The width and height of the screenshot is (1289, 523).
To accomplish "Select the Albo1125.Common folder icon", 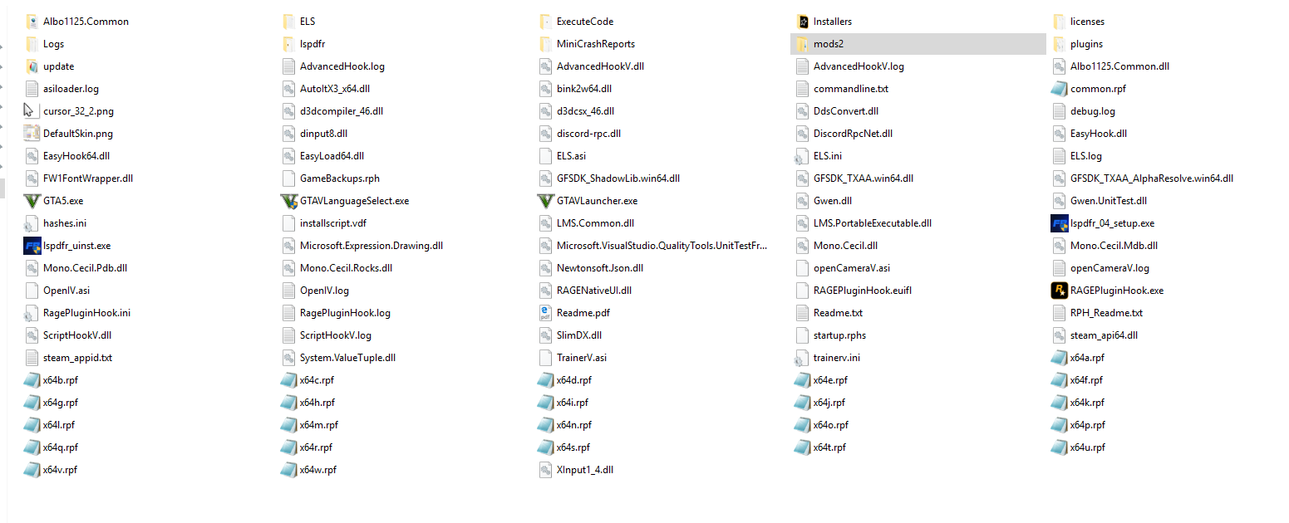I will tap(32, 22).
